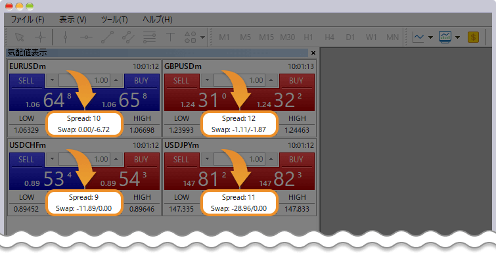Select the GBPUSDm symbol title

click(183, 66)
